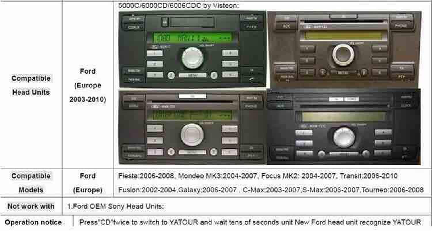Select the "Transit:2006-2010" entry

tap(369, 176)
